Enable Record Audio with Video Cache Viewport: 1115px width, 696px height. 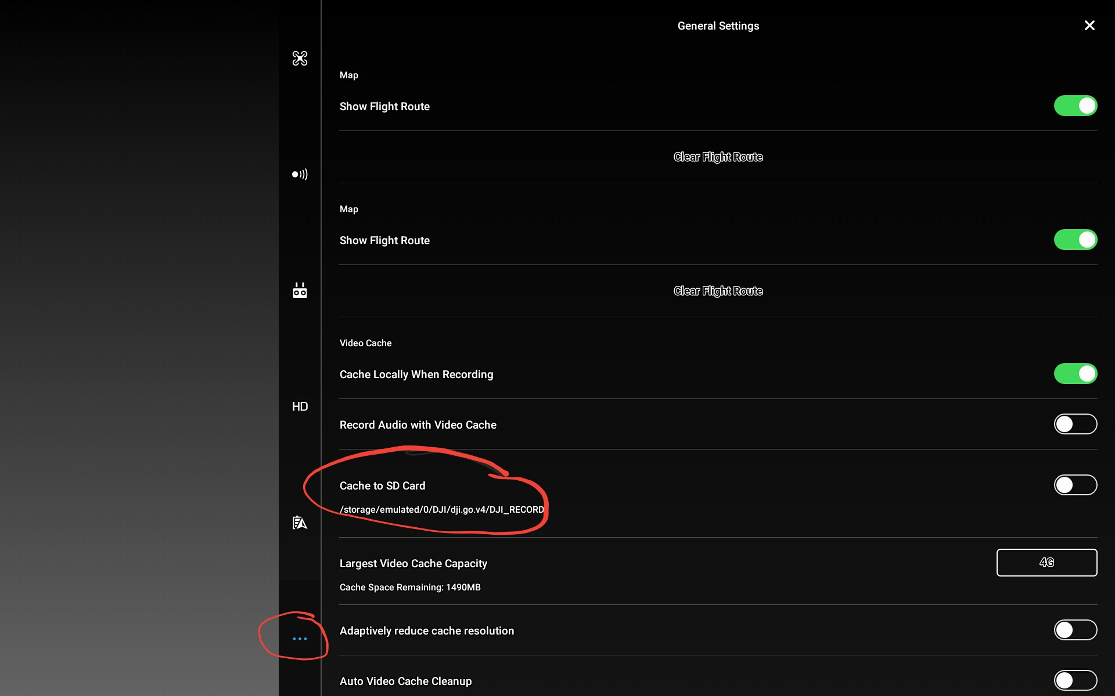(x=1076, y=424)
